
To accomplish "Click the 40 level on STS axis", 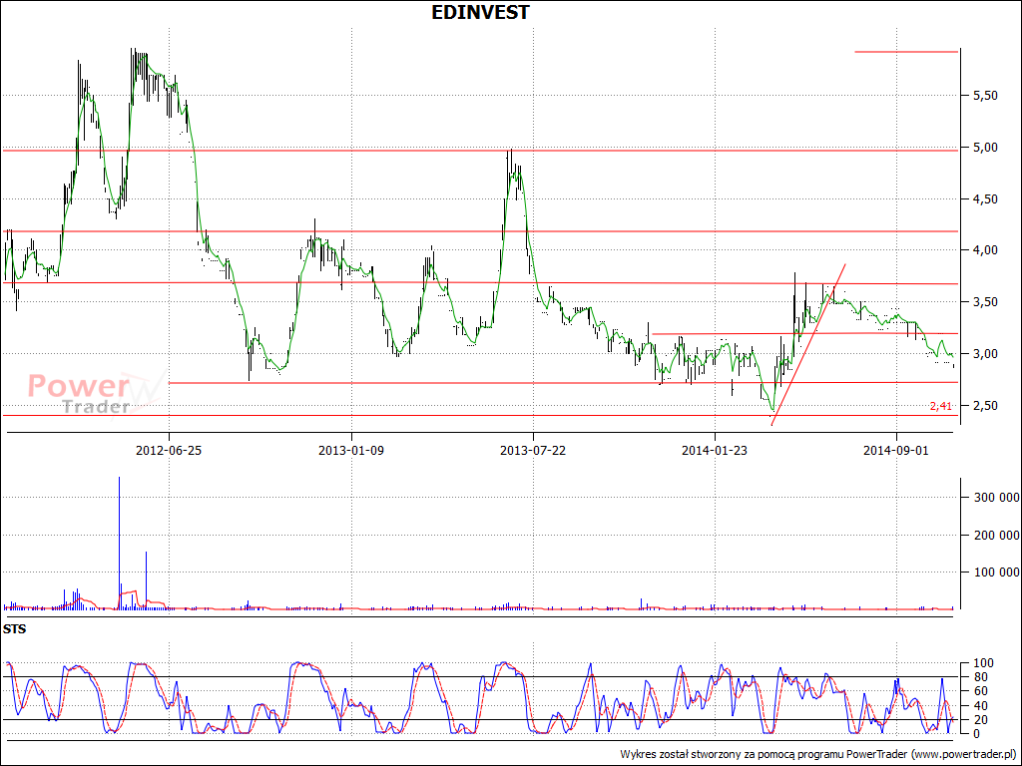I will (979, 705).
